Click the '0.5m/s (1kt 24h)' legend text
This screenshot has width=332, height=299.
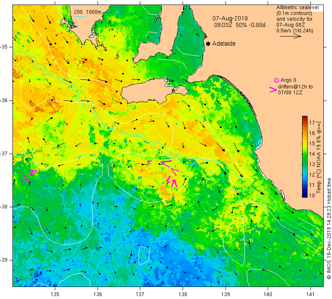point(295,31)
